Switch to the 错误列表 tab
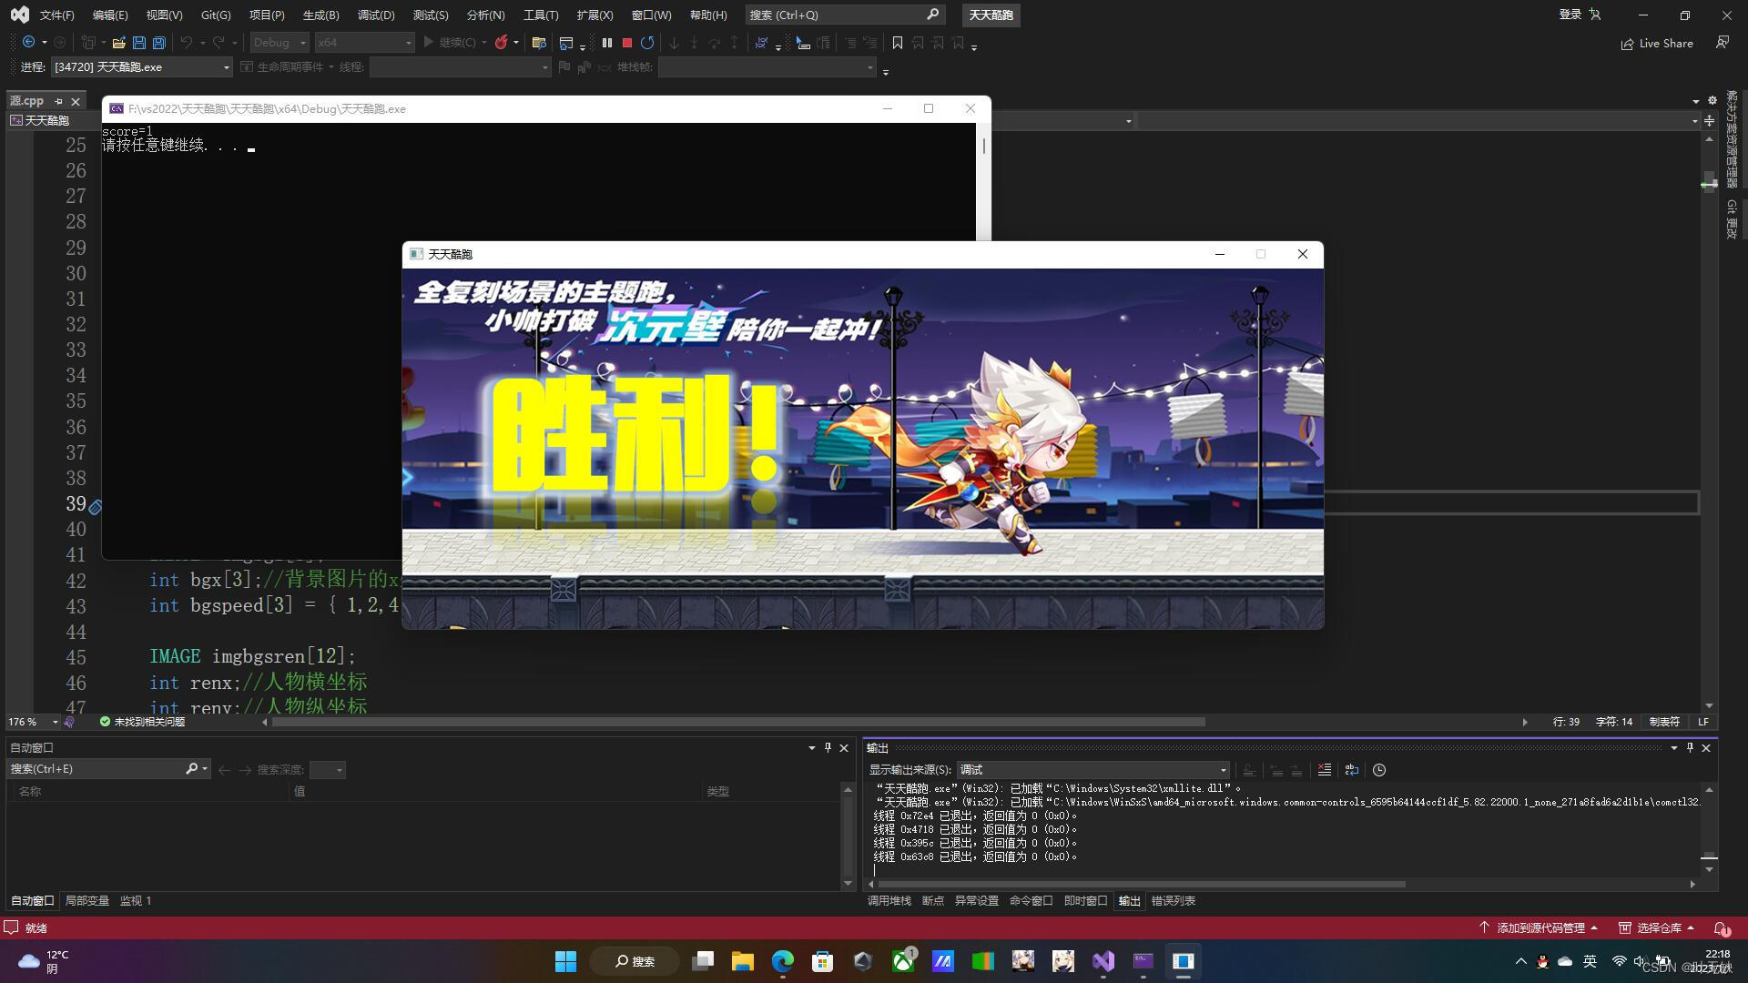Viewport: 1748px width, 983px height. coord(1173,900)
